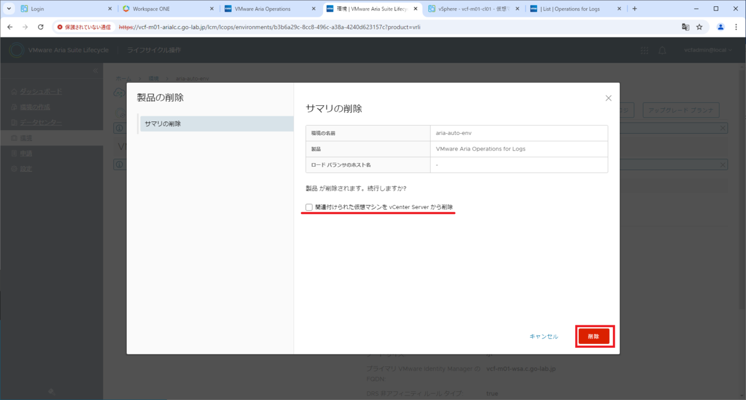This screenshot has width=746, height=400.
Task: Open ダッシュボード in the sidebar
Action: pyautogui.click(x=41, y=91)
